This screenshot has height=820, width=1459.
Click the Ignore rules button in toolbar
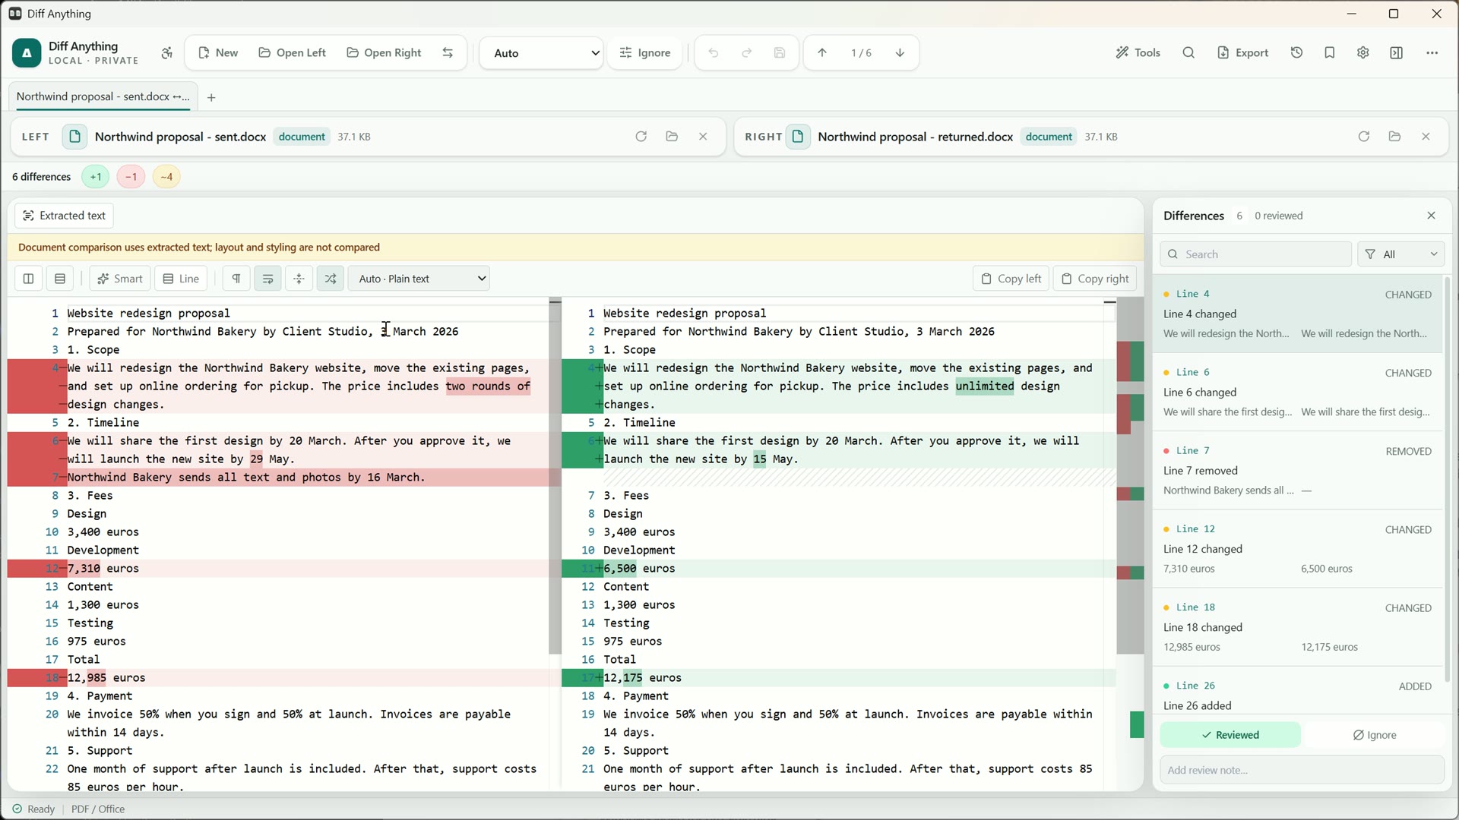click(x=645, y=53)
